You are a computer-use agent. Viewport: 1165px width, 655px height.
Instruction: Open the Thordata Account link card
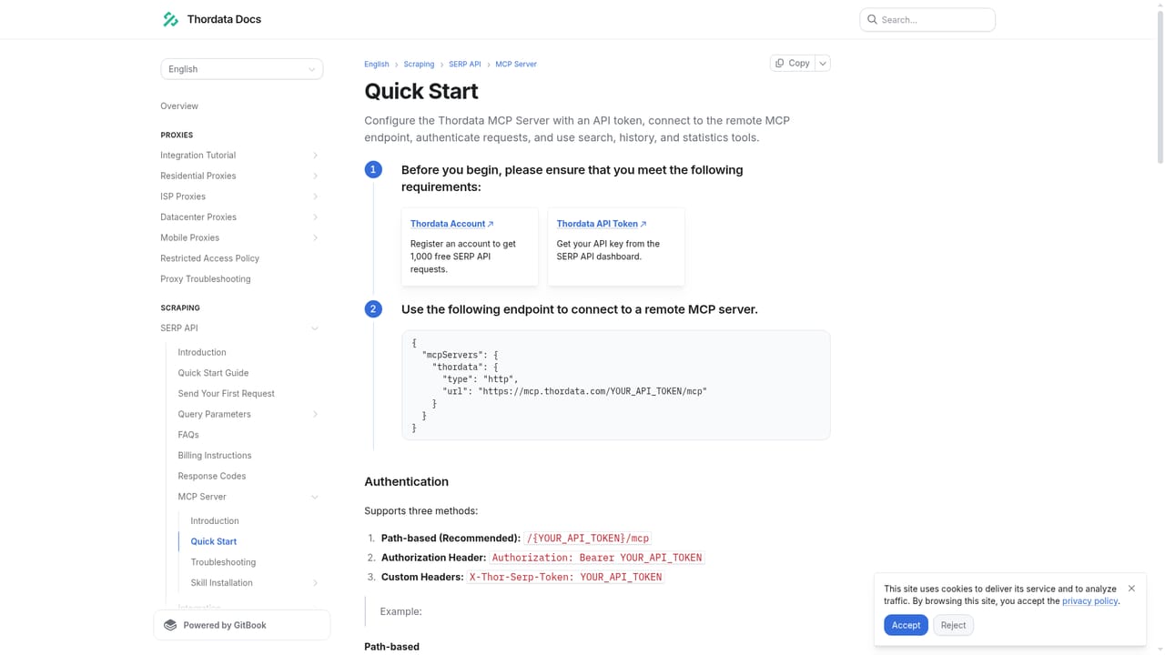470,247
